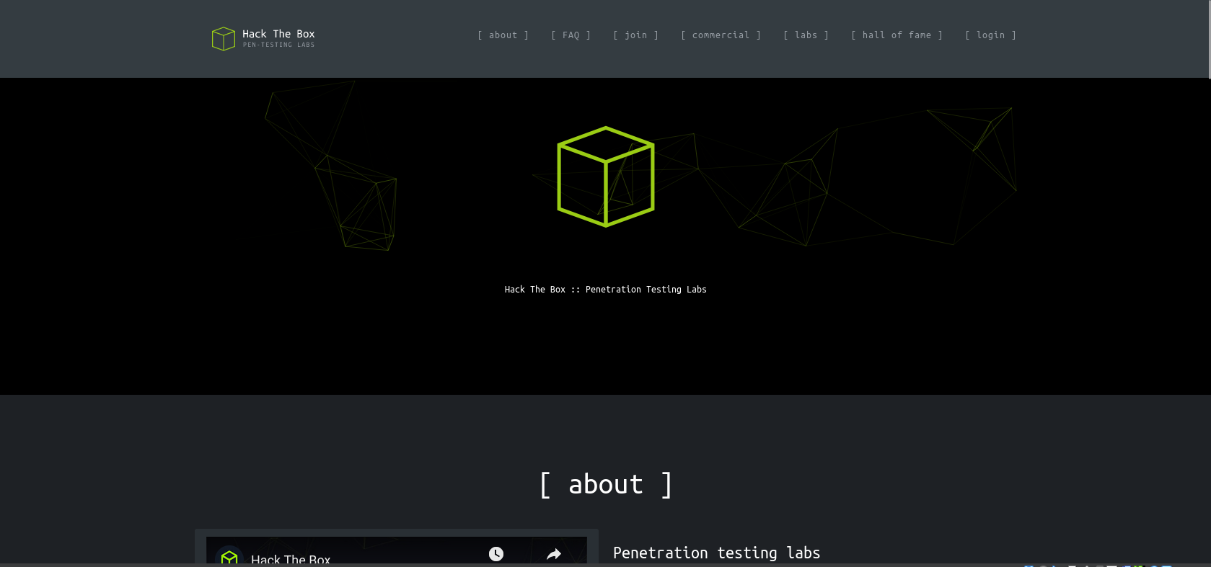
Task: Click the large green cube graphic
Action: 605,177
